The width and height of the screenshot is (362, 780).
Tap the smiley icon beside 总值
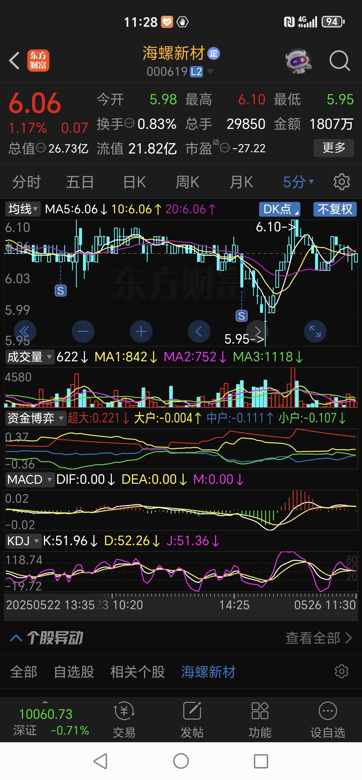[x=41, y=148]
